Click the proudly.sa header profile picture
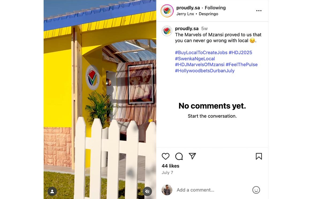The width and height of the screenshot is (312, 199). pyautogui.click(x=167, y=11)
